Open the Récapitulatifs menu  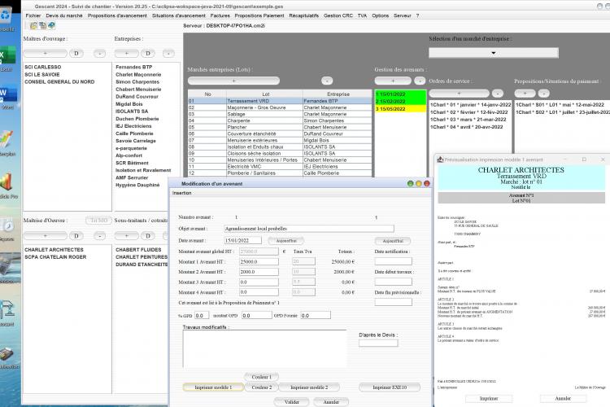pos(304,15)
